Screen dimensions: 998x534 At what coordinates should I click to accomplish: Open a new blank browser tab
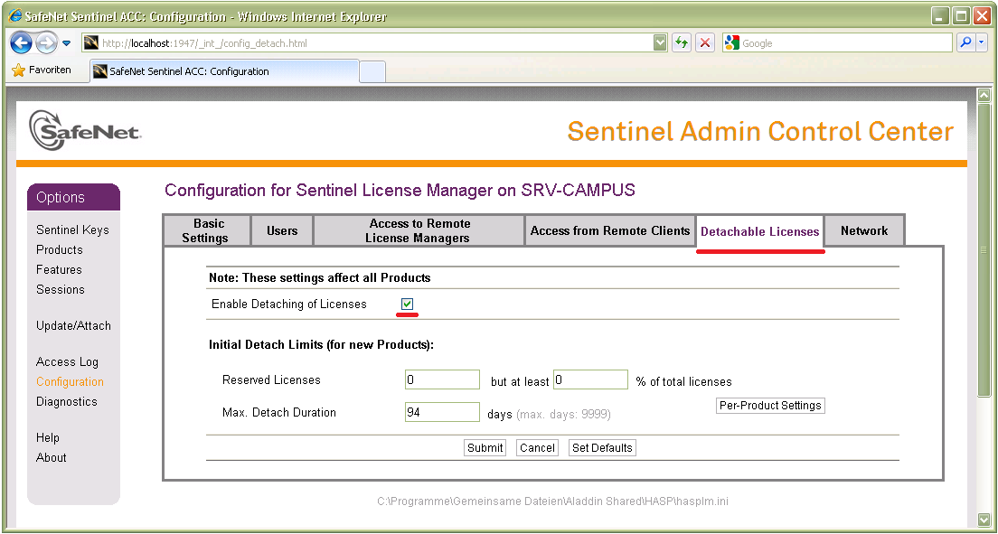372,72
